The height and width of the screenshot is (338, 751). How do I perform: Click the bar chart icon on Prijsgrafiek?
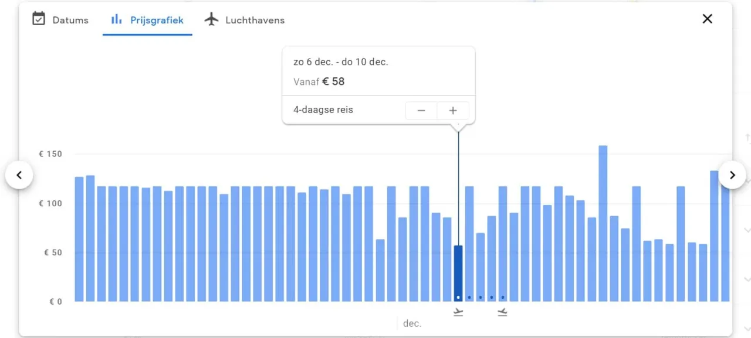click(x=115, y=19)
